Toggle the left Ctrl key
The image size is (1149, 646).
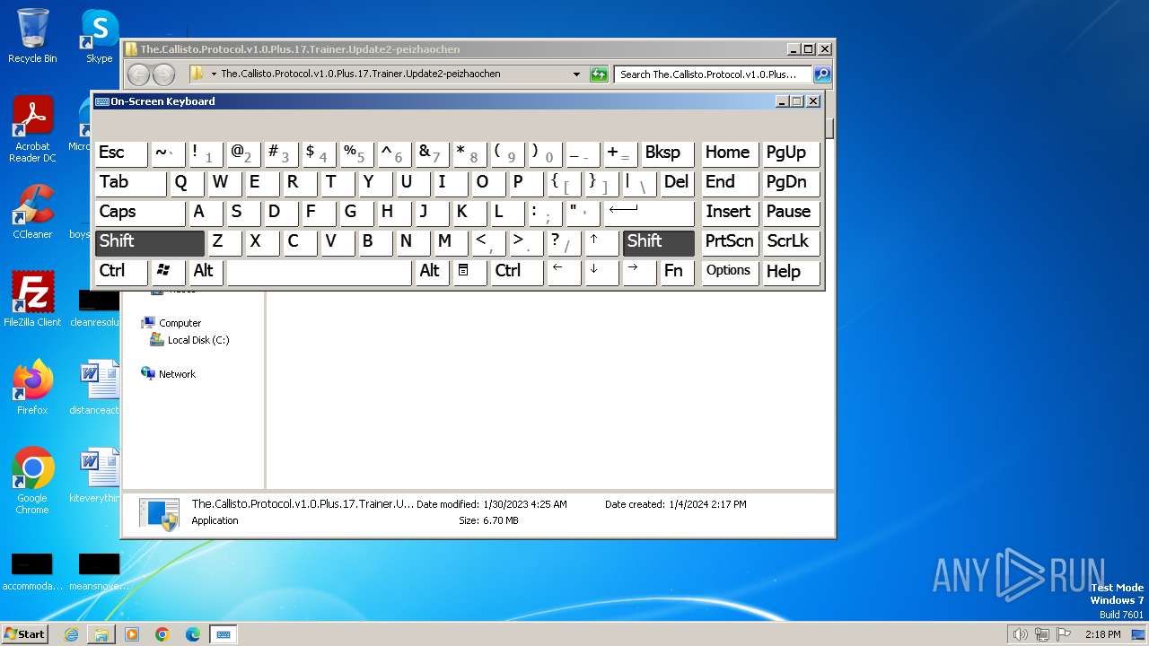[x=121, y=271]
